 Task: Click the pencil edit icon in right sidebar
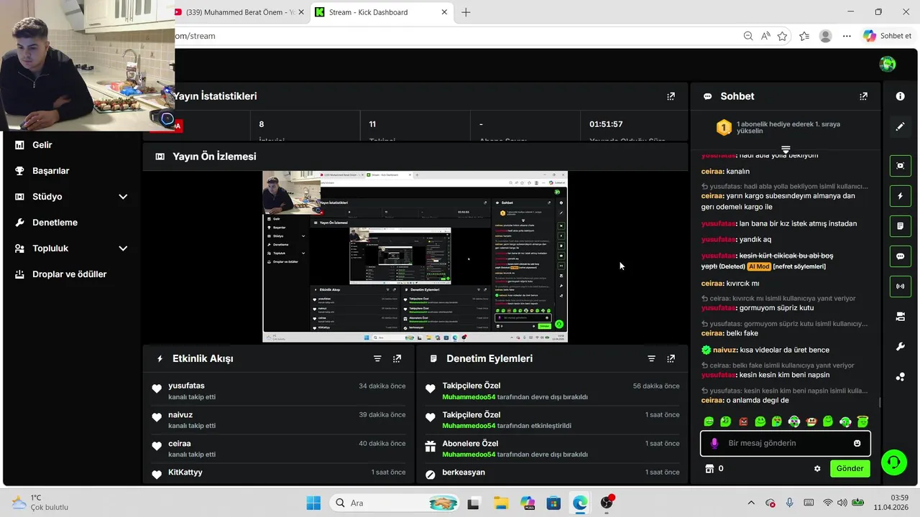900,126
